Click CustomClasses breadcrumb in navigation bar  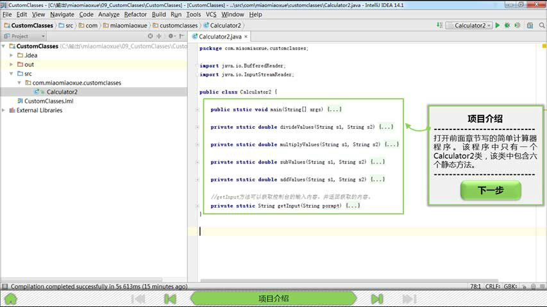click(29, 26)
